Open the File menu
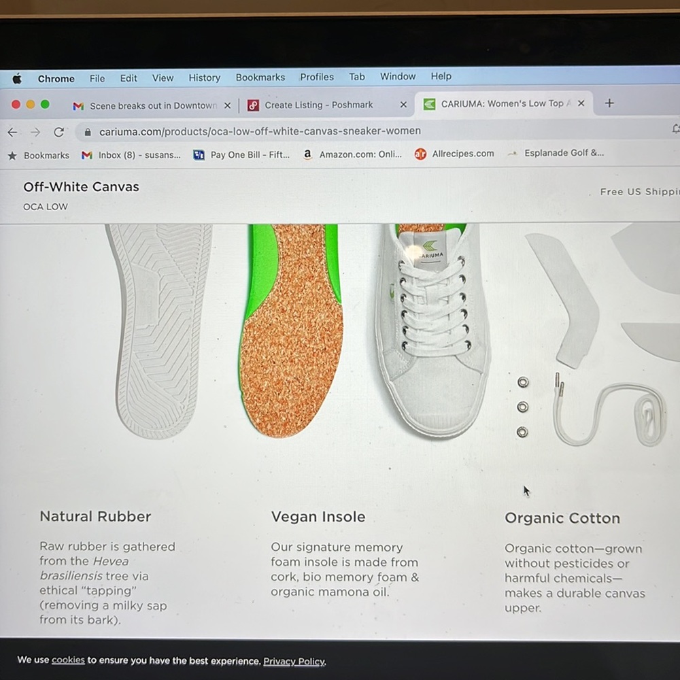Viewport: 680px width, 680px height. tap(97, 78)
